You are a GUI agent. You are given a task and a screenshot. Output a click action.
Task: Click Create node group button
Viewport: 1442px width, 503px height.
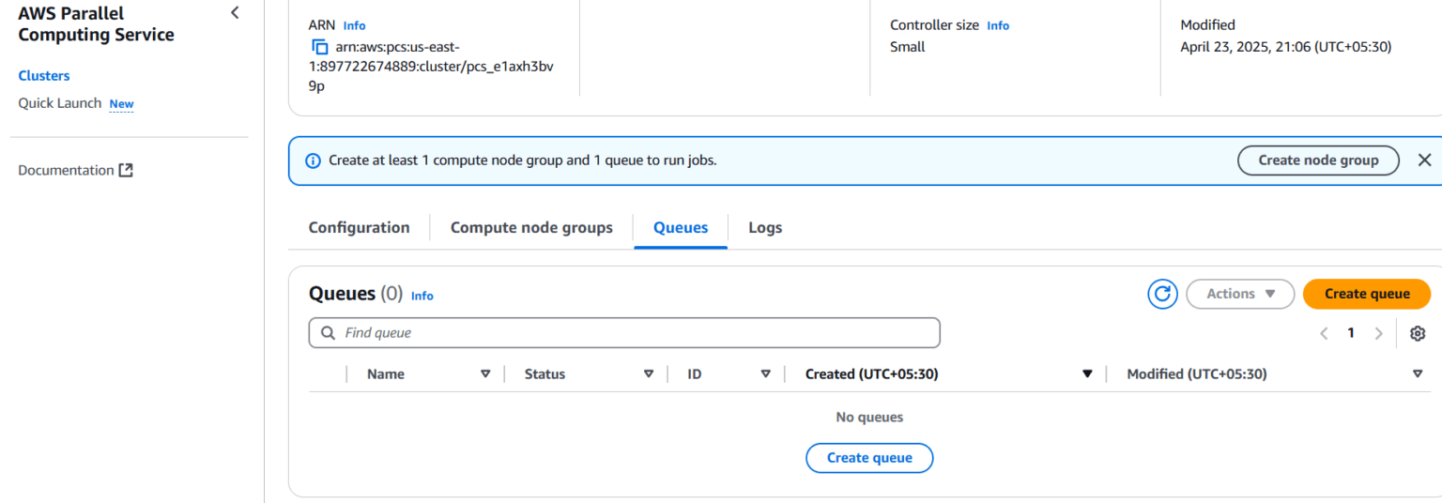[1317, 160]
